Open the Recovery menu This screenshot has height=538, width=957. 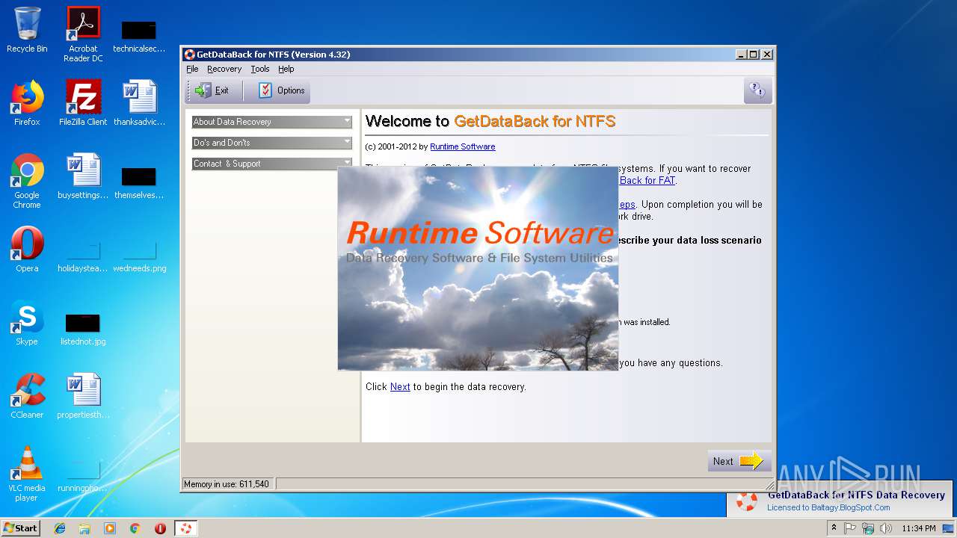coord(224,69)
